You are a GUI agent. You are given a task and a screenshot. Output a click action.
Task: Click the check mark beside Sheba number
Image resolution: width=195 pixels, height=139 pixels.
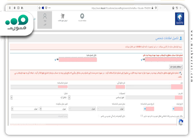coord(142,60)
